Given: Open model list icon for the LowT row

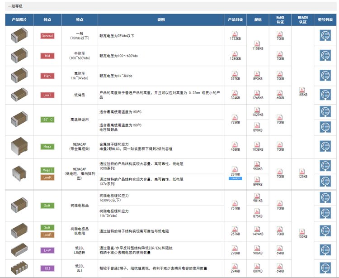Looking at the screenshot, I should click(x=325, y=95).
